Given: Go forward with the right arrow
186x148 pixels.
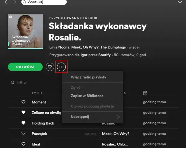Looking at the screenshot, I should [x=15, y=2].
